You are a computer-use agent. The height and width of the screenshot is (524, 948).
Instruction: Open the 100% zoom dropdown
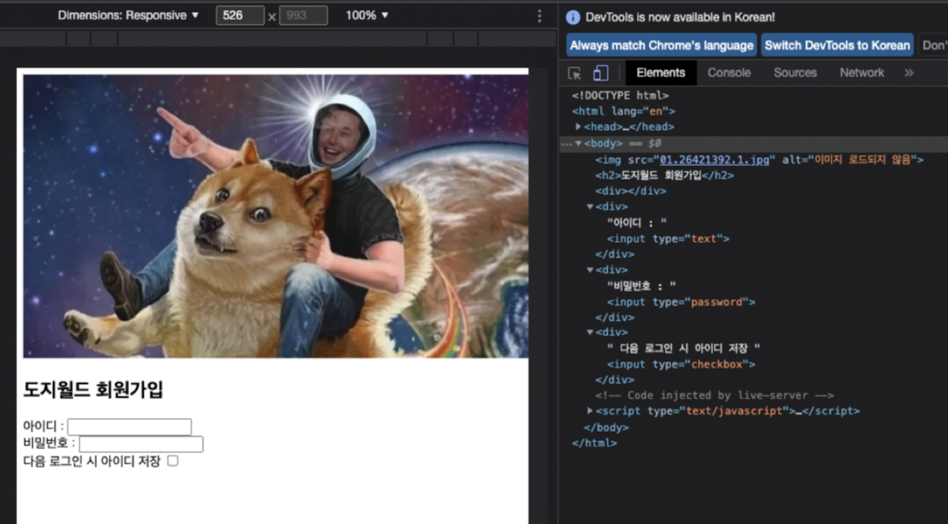tap(367, 15)
